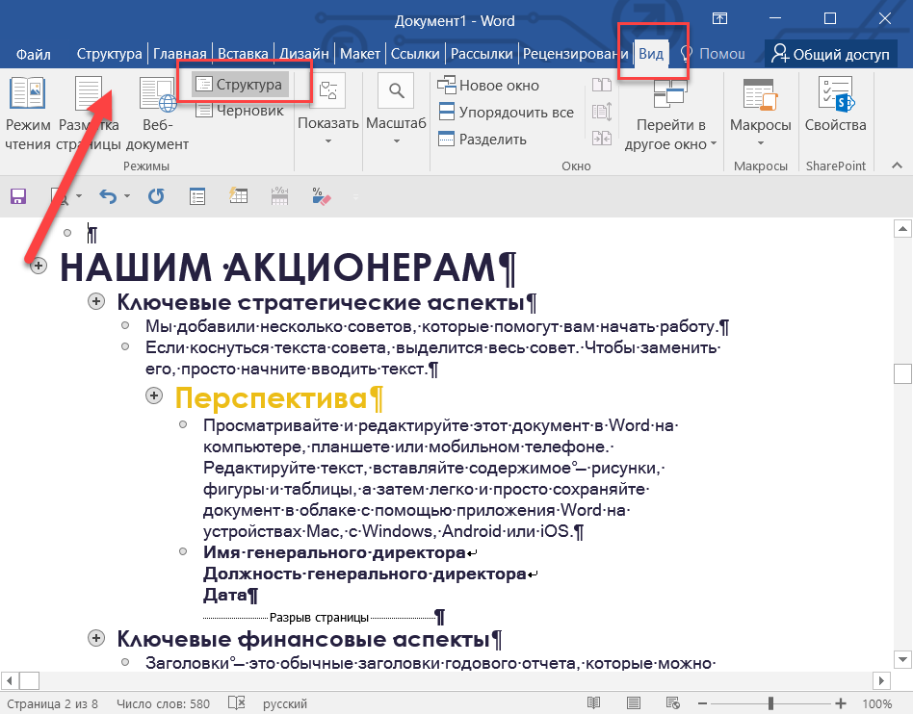Click the percent calendar icon
Viewport: 913px width, 714px height.
pos(279,195)
